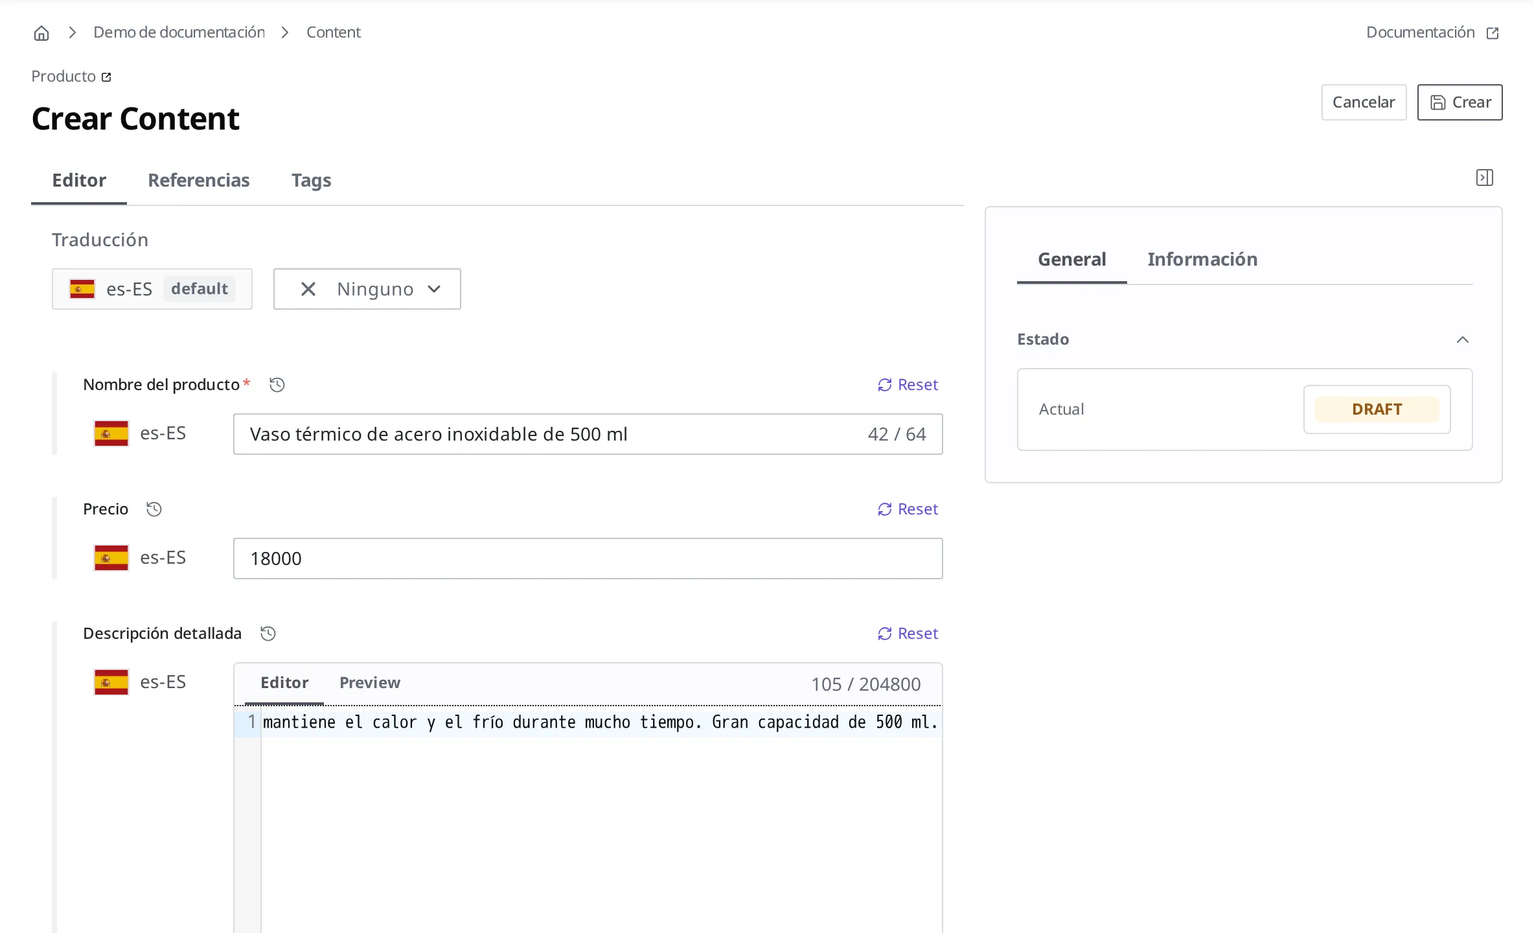Collapse the Estado section chevron
The width and height of the screenshot is (1534, 933).
pos(1462,340)
